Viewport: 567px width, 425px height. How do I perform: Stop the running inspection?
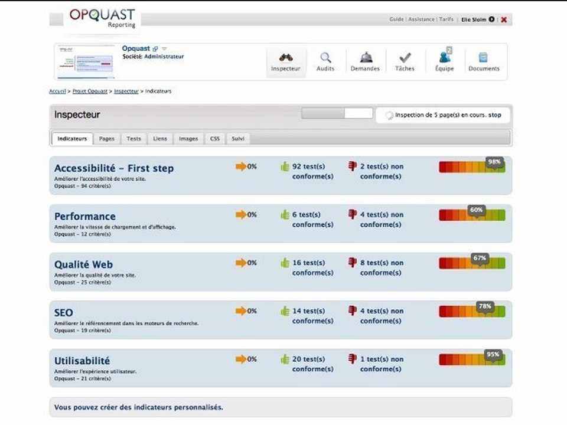(495, 115)
